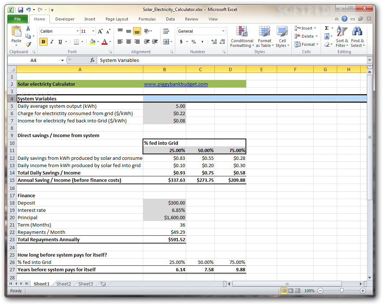Click Increase Indent icon

click(155, 42)
